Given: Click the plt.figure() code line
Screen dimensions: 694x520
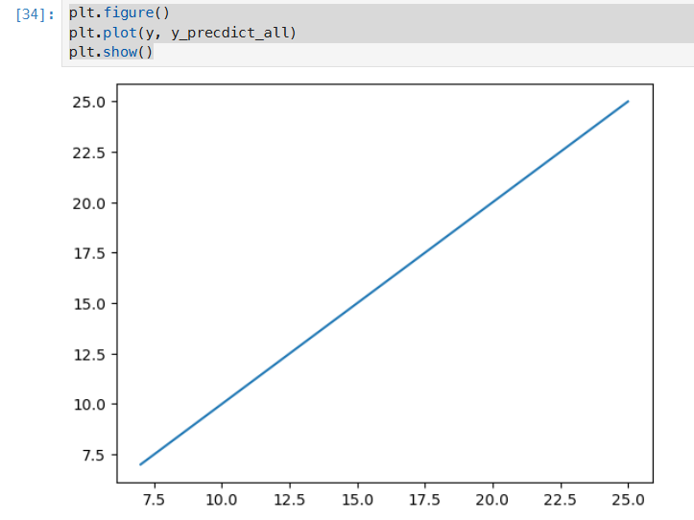Looking at the screenshot, I should click(119, 12).
